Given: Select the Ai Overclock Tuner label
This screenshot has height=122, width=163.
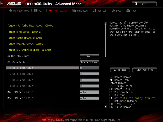Looking at the screenshot, I should [x=19, y=56].
